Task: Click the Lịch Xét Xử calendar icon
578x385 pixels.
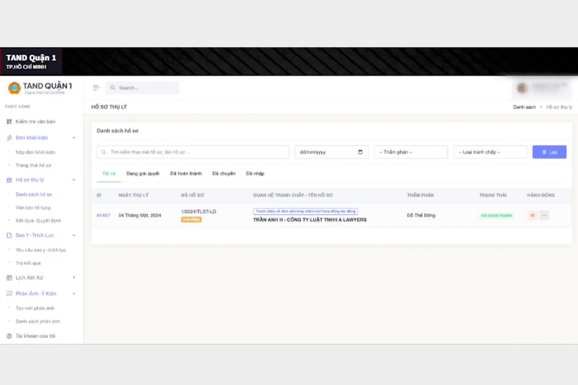Action: (x=9, y=278)
